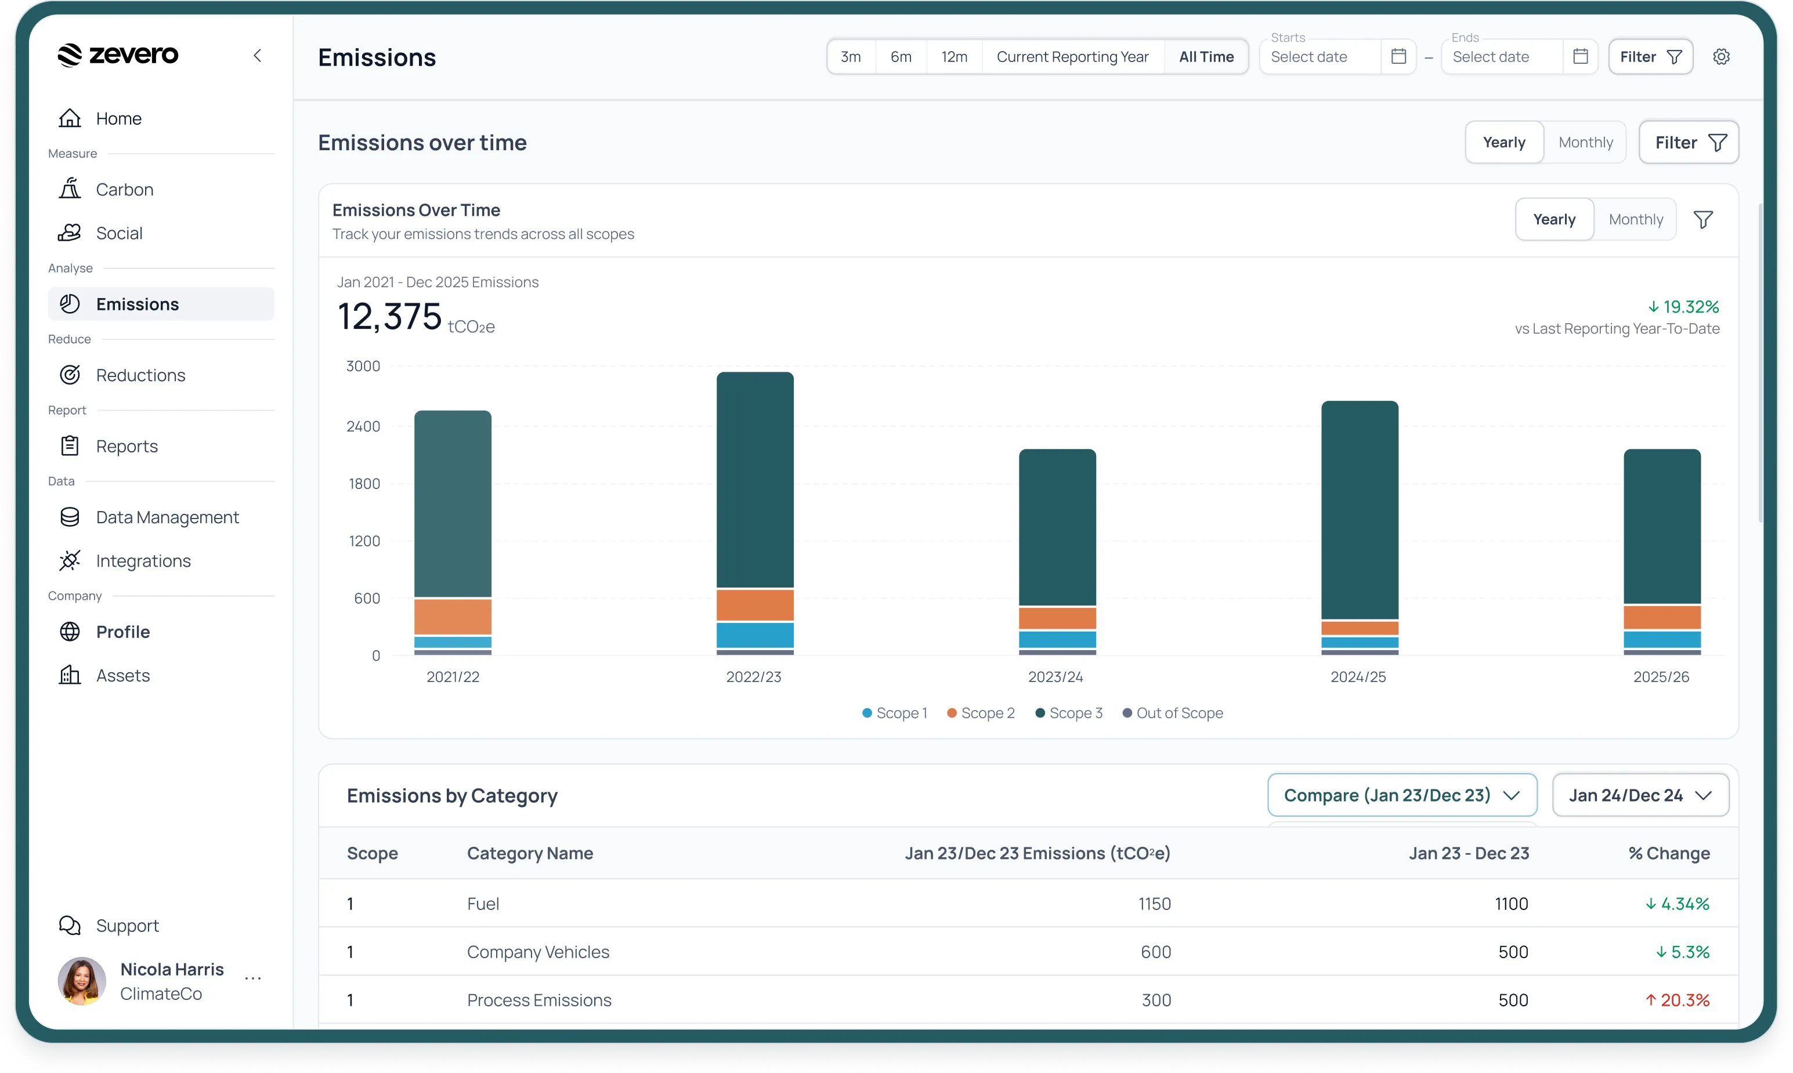Open settings via the gear icon
Viewport: 1793px width, 1073px height.
pos(1720,56)
